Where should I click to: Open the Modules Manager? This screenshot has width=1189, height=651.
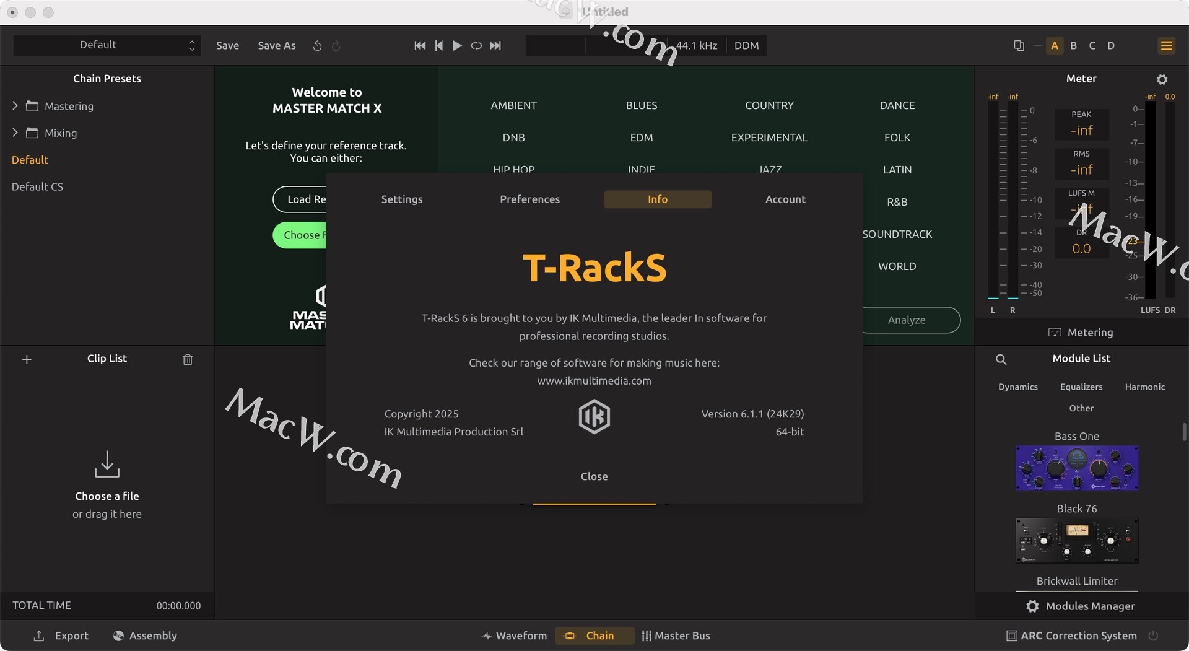(x=1081, y=606)
